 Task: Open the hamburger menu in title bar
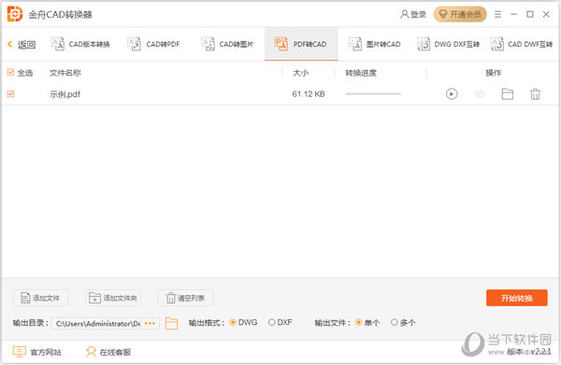coord(497,14)
